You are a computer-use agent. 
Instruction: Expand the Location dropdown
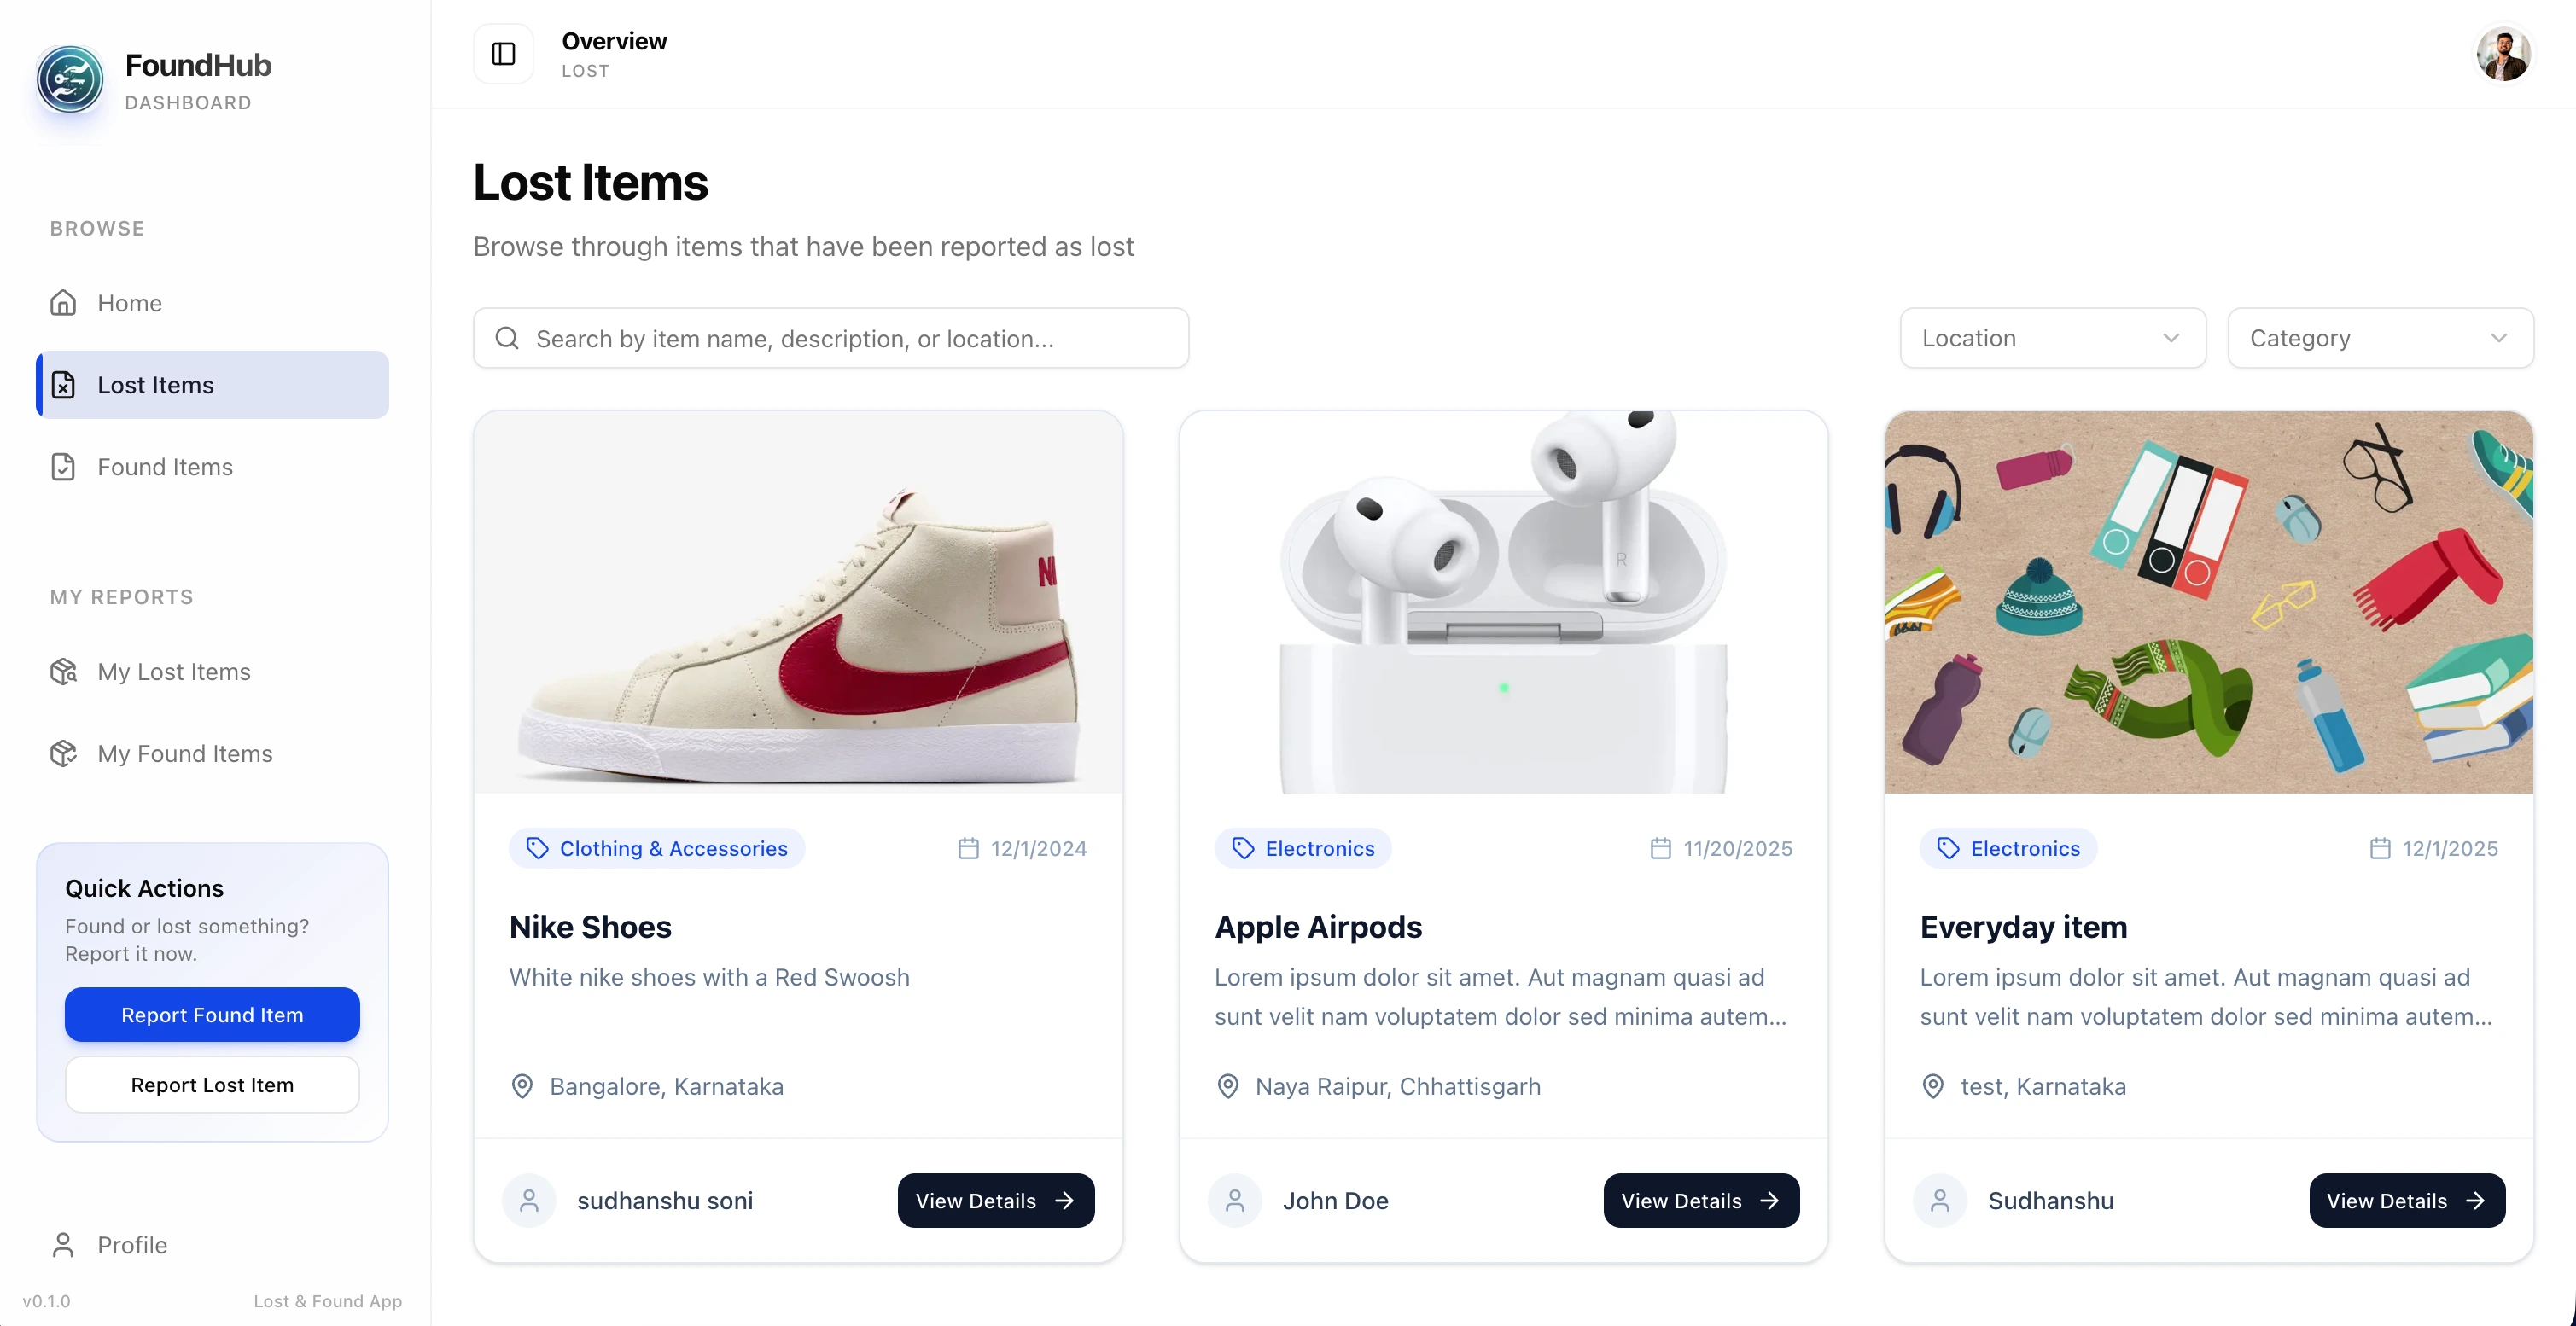point(2052,339)
